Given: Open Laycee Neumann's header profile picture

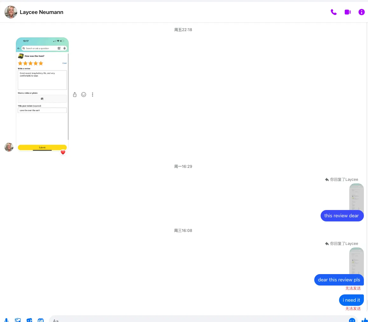Looking at the screenshot, I should tap(11, 12).
